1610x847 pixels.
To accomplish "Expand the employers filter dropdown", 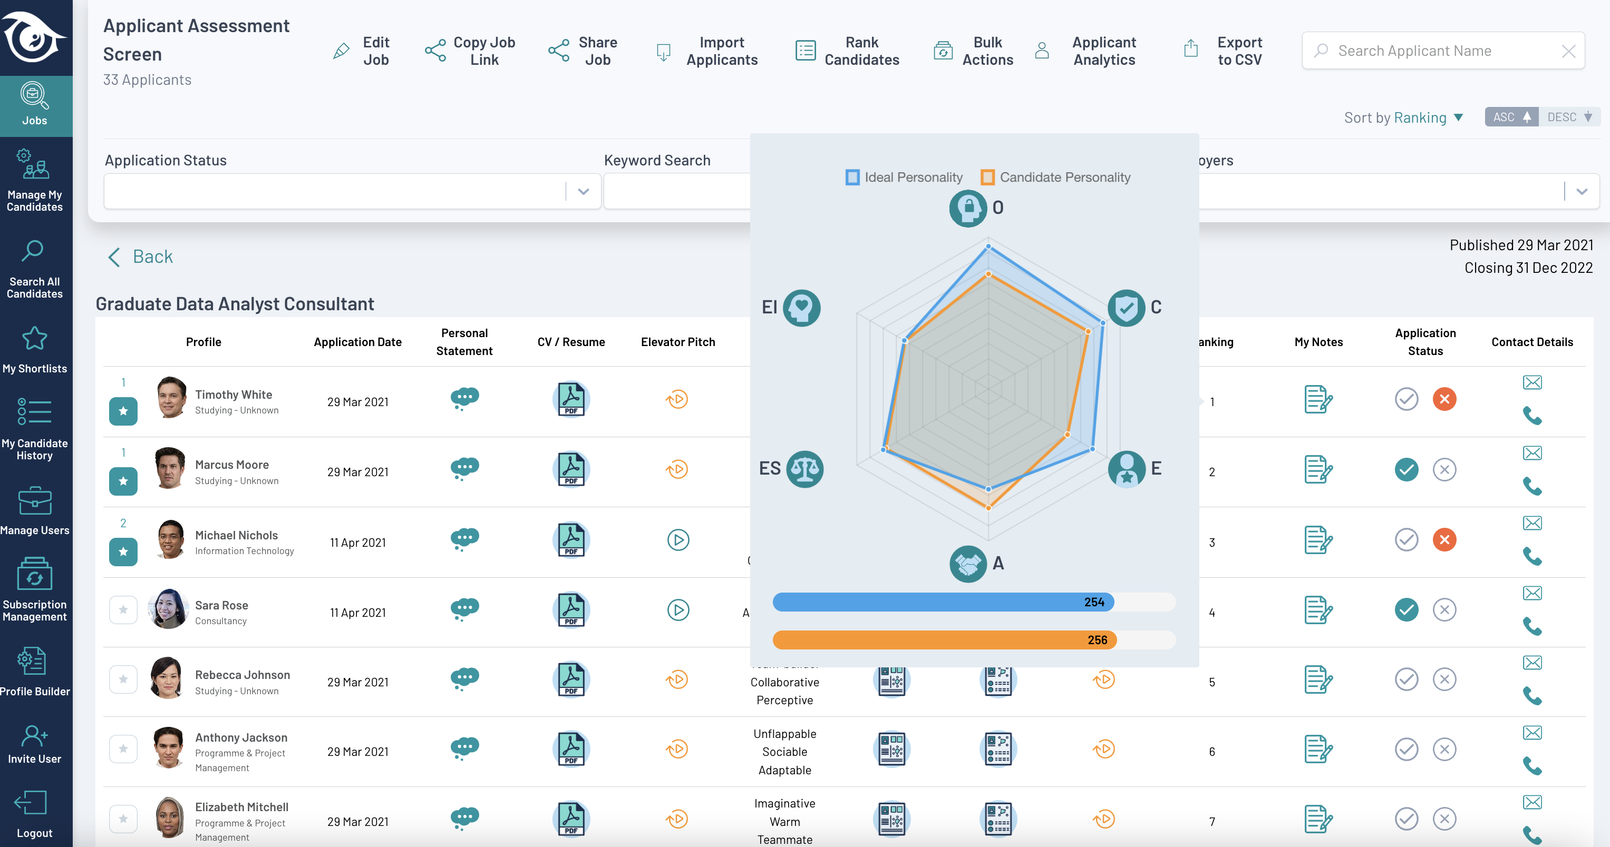I will pos(1582,191).
